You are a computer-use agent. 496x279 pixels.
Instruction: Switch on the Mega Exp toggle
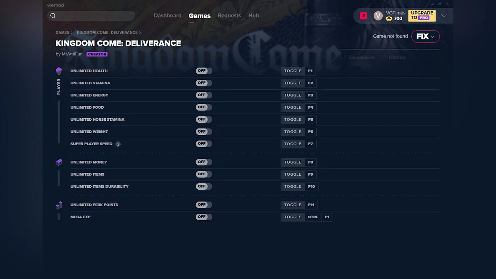[x=204, y=217]
